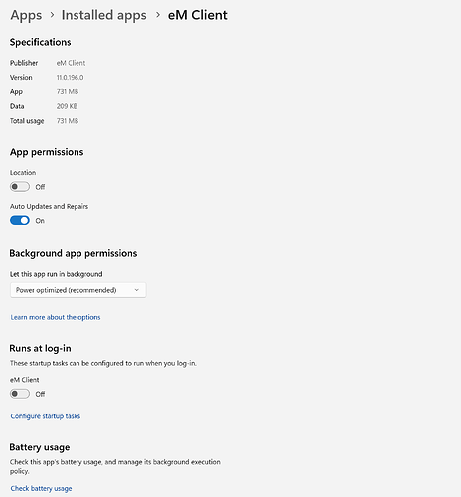Click the Total usage 731 MB value
The height and width of the screenshot is (497, 461).
68,121
